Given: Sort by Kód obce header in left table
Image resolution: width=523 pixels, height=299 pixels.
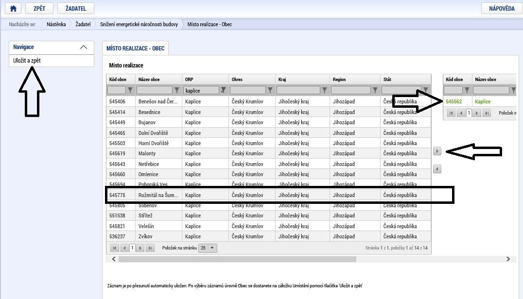Looking at the screenshot, I should (118, 80).
